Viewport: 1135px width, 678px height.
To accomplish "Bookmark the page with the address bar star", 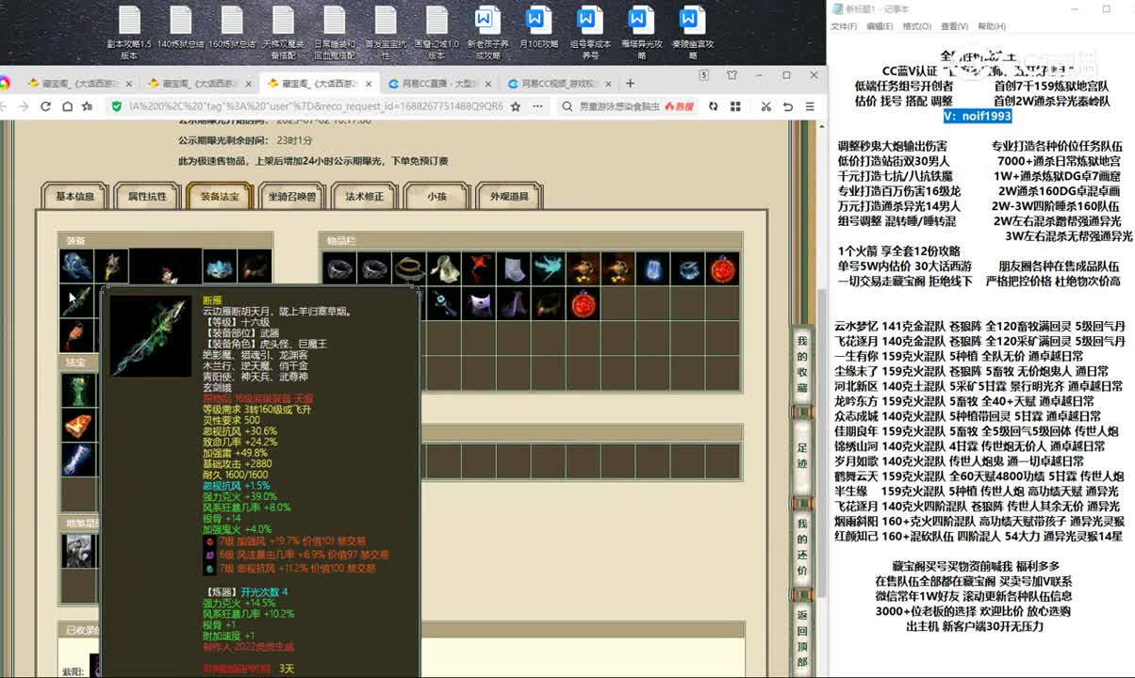I will [516, 106].
